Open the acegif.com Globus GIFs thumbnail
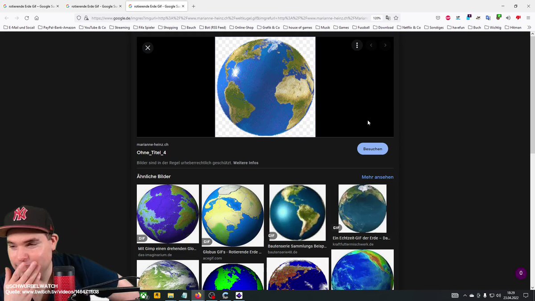Viewport: 535px width, 301px height. [x=233, y=215]
